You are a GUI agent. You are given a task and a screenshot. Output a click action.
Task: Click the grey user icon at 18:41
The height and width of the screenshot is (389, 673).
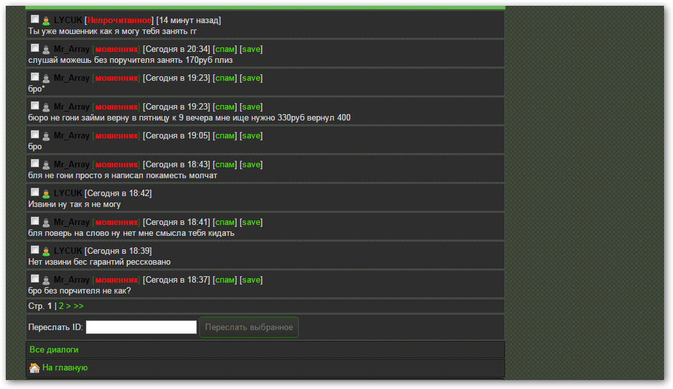coord(46,222)
